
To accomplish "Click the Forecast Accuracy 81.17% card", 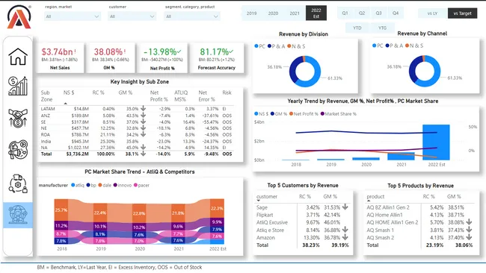I will (217, 58).
